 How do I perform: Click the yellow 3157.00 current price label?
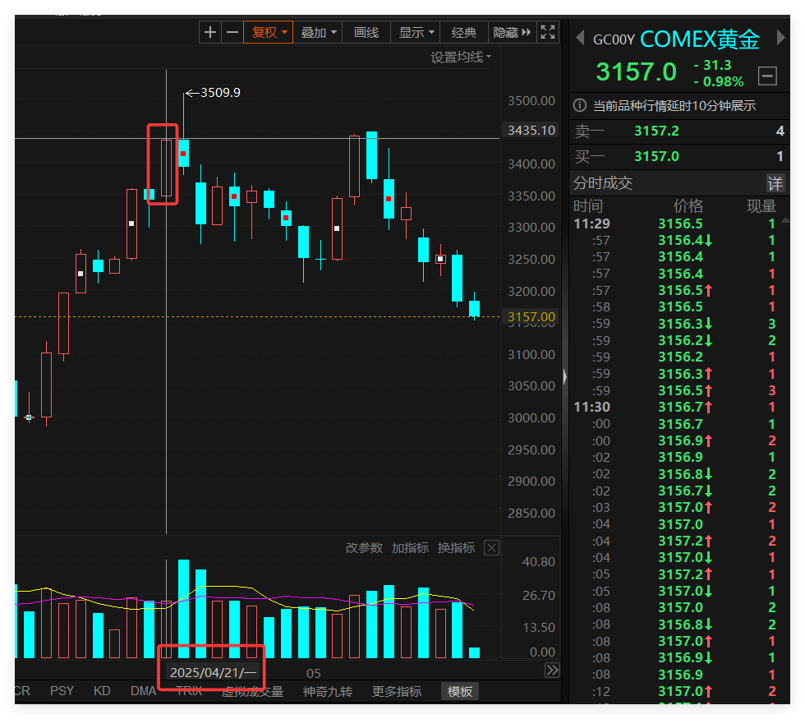(x=531, y=317)
